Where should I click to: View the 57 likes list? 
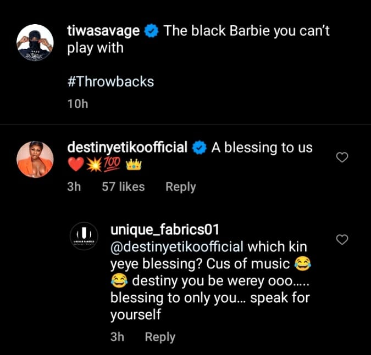click(x=123, y=187)
